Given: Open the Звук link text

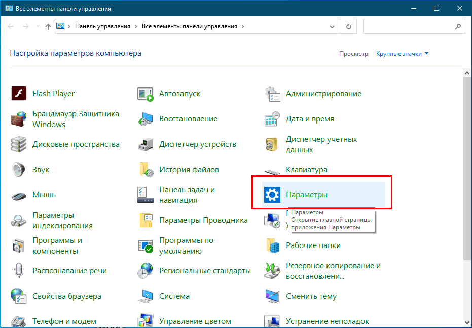Looking at the screenshot, I should 41,170.
